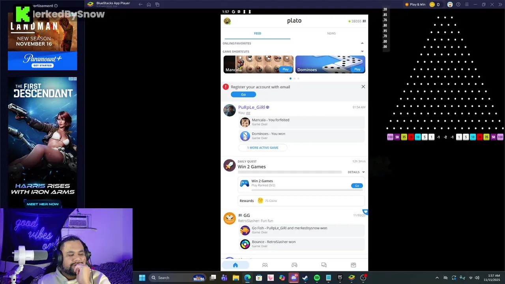The width and height of the screenshot is (505, 284).
Task: Expand the GAME SHORTCUTS dropdown arrow
Action: point(362,52)
